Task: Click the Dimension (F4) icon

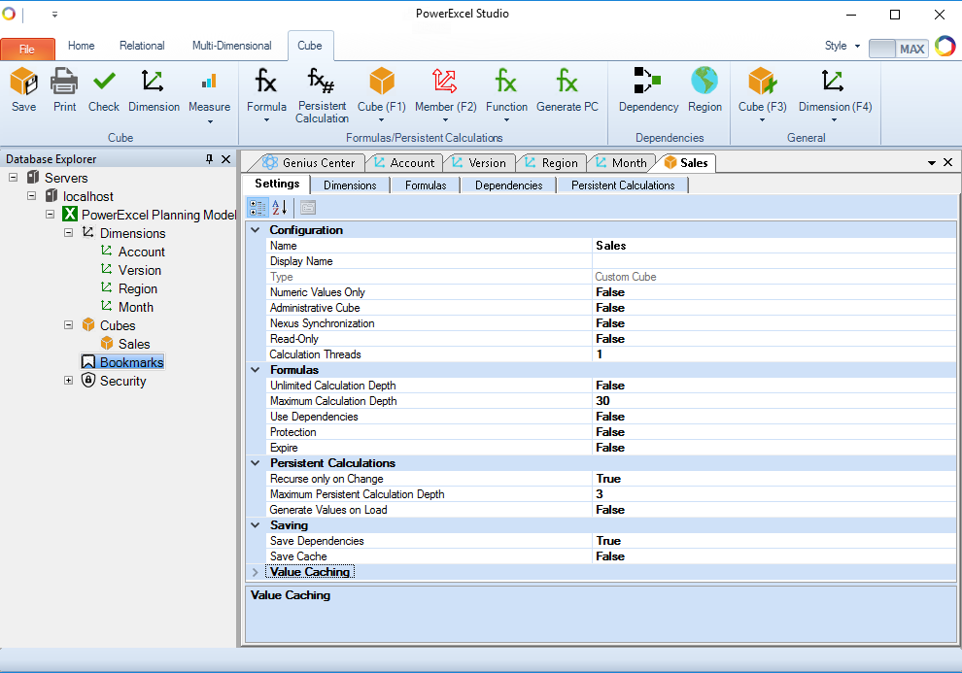Action: pyautogui.click(x=833, y=82)
